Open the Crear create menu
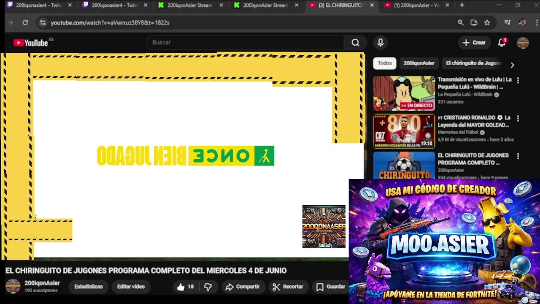The width and height of the screenshot is (540, 304). pos(474,43)
